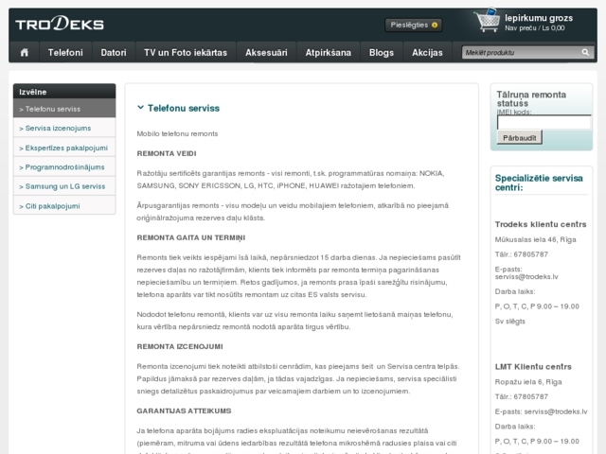The height and width of the screenshot is (454, 606).
Task: Click the REMONTA VEIDI heading
Action: pyautogui.click(x=167, y=153)
